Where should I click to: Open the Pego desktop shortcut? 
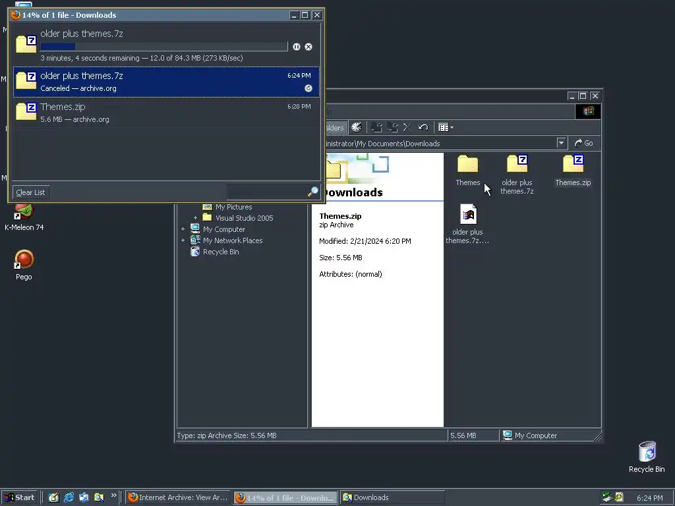click(x=24, y=265)
